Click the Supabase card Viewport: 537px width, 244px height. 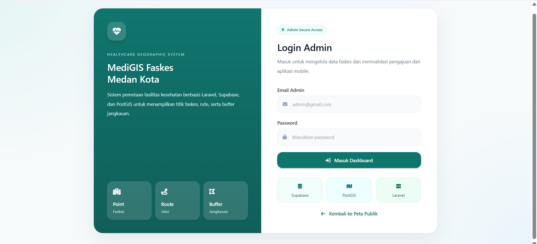(300, 190)
